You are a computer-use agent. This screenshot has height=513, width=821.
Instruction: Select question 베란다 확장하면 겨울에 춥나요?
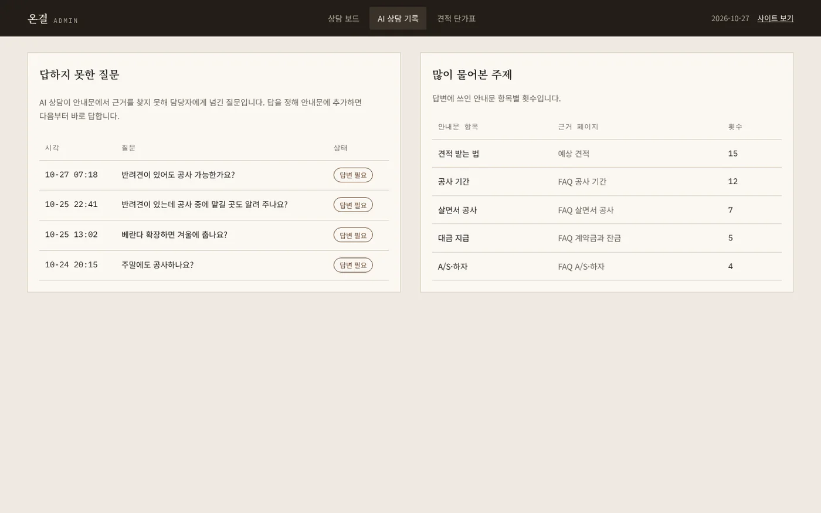(174, 235)
